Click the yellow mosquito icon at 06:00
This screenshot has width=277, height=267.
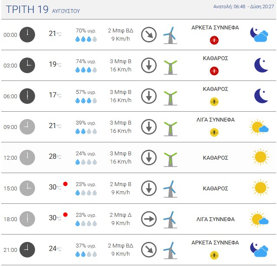coord(214,102)
